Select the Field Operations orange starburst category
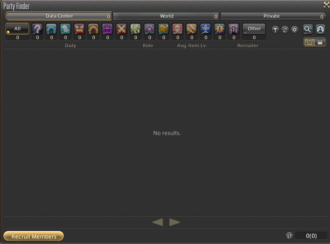This screenshot has width=330, height=244. click(x=220, y=29)
